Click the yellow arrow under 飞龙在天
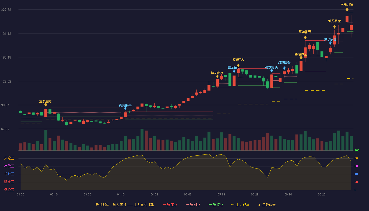Viewport: 369px width, 211px height. pos(238,65)
